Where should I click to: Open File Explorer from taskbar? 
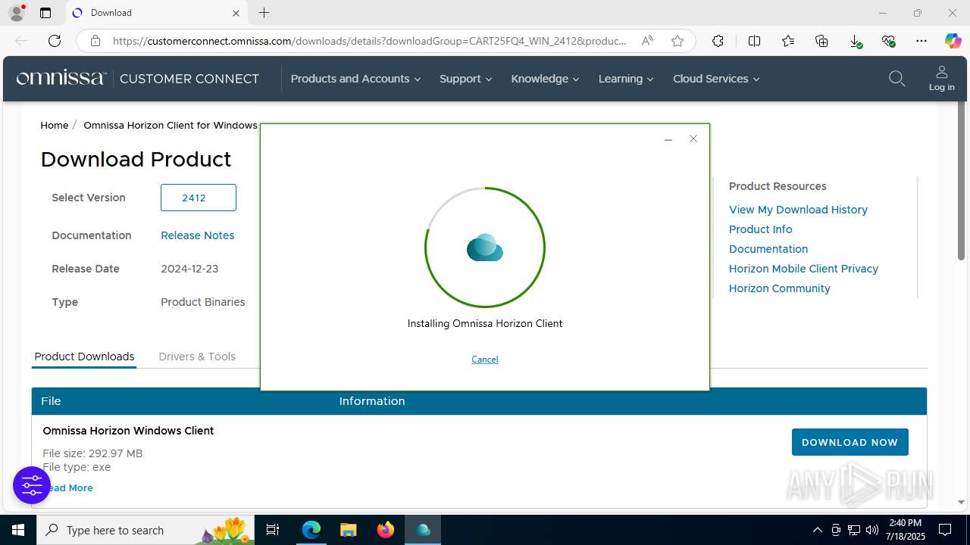(348, 530)
